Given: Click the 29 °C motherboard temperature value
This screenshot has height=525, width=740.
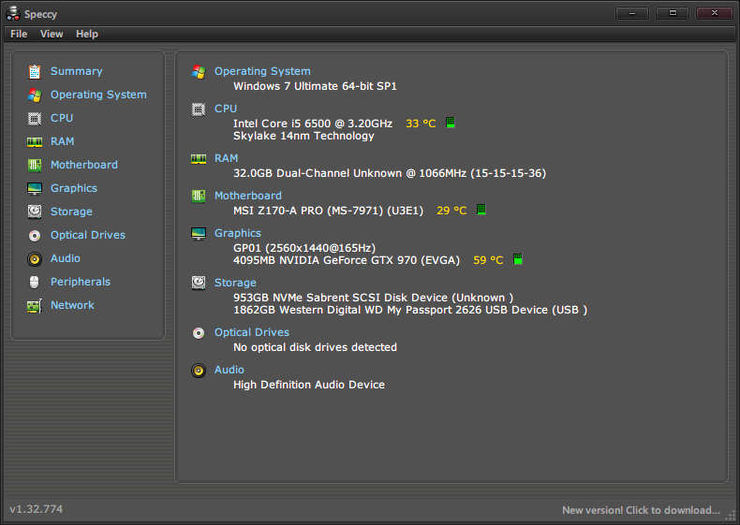Looking at the screenshot, I should pos(451,211).
